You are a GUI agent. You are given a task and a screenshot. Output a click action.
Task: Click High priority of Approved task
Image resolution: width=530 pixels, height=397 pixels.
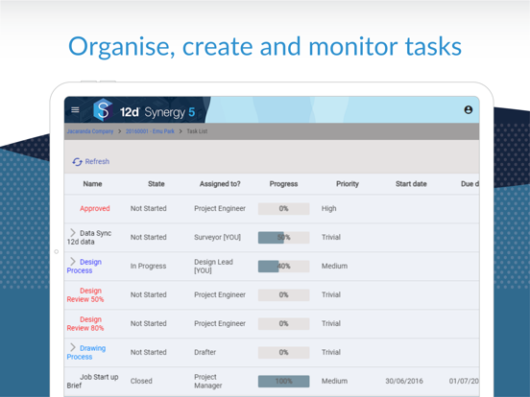(328, 209)
